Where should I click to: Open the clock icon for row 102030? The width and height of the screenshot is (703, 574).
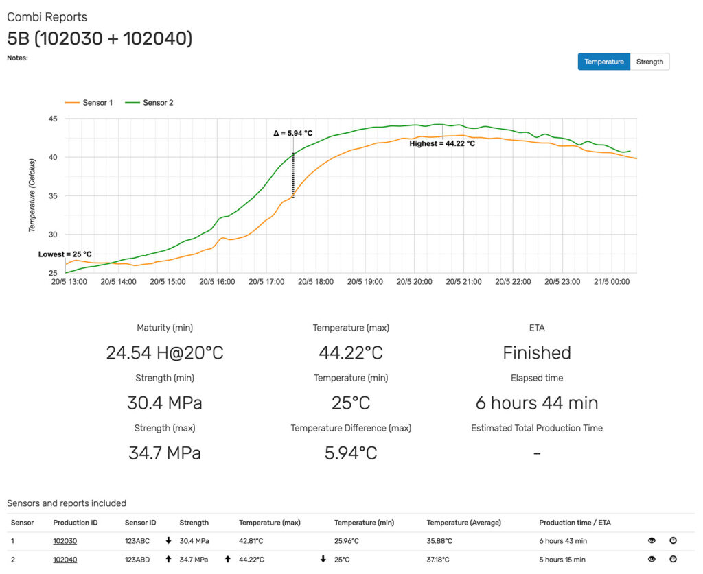point(673,540)
